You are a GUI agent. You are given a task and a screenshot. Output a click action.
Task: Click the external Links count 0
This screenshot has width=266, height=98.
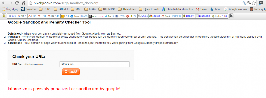226,16
